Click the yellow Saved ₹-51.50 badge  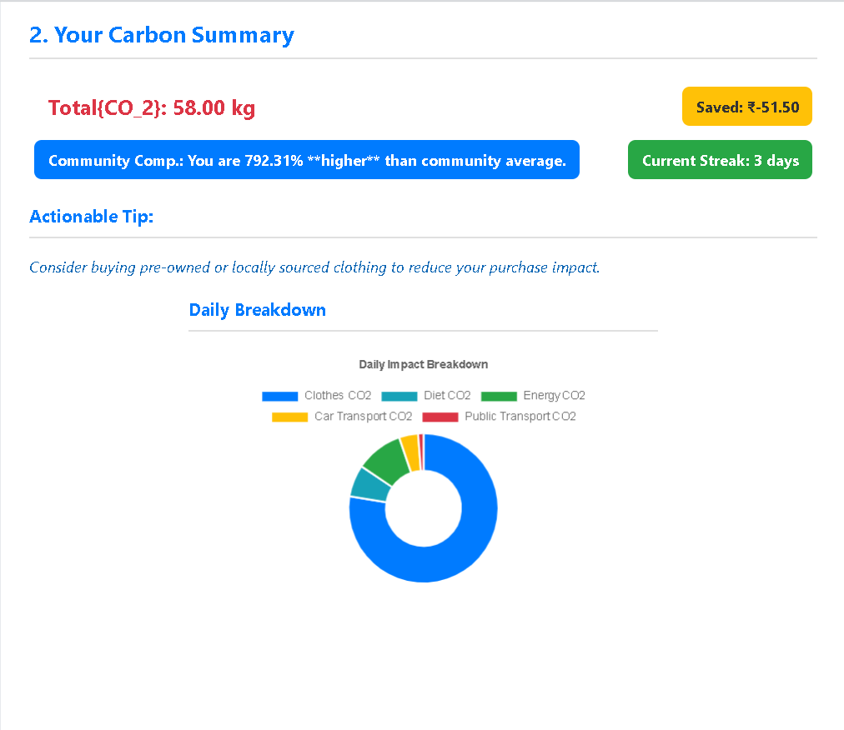coord(746,107)
